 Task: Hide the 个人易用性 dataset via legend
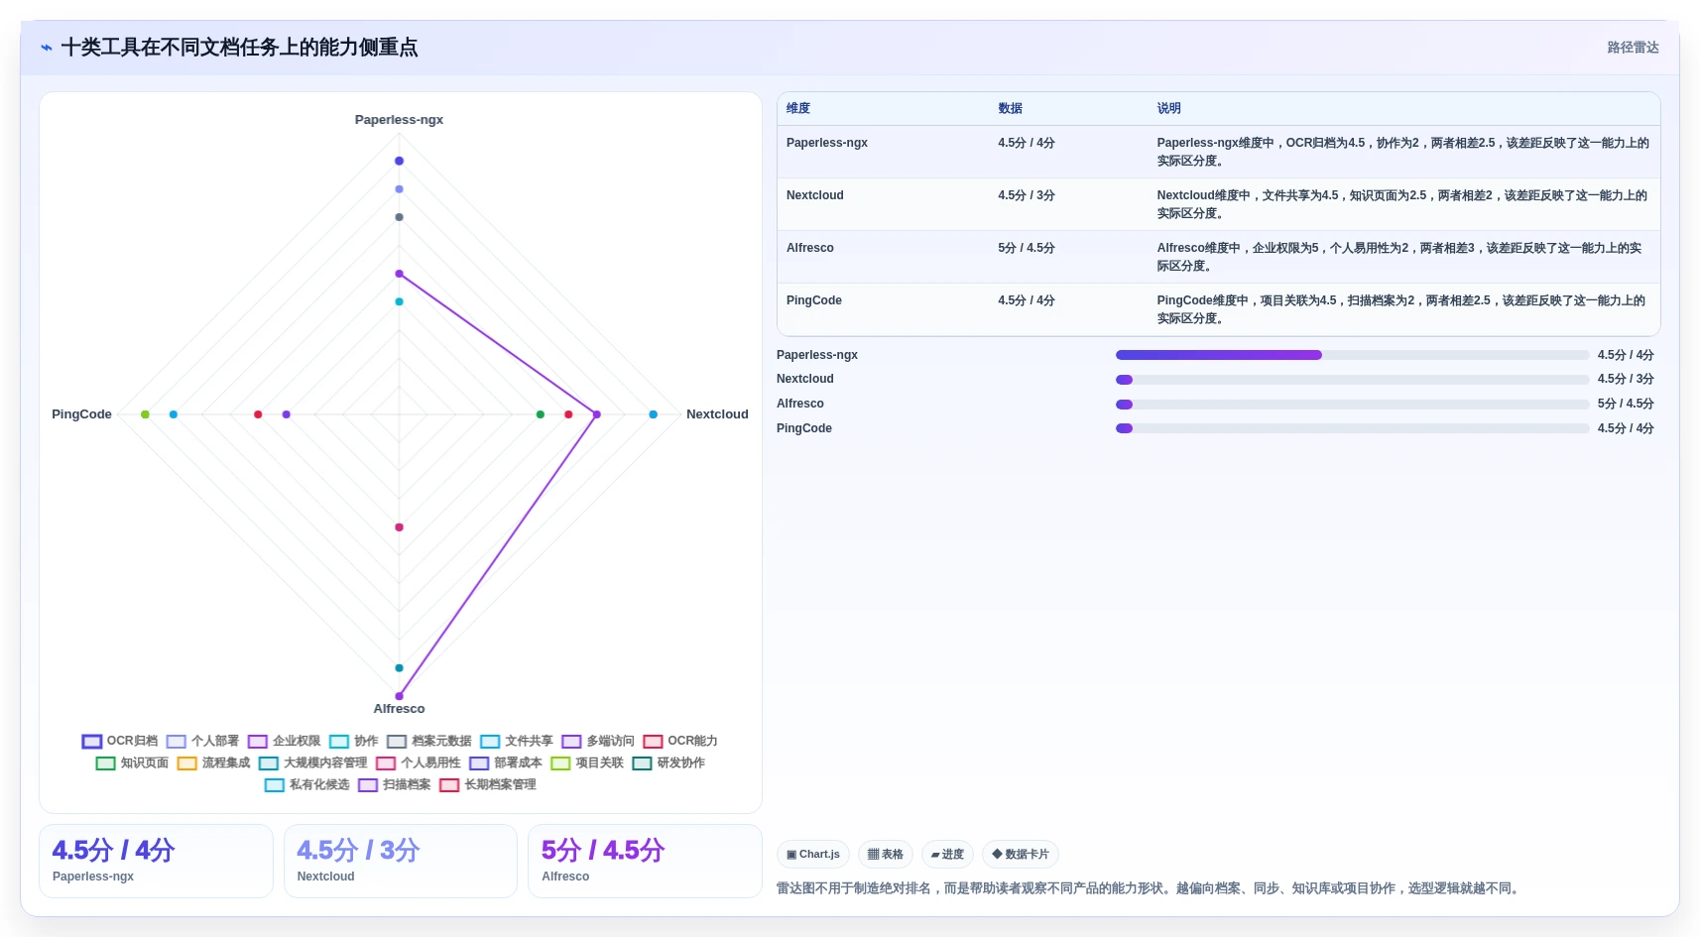(419, 762)
